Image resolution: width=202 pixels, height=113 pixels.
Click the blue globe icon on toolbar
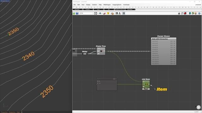click(199, 13)
